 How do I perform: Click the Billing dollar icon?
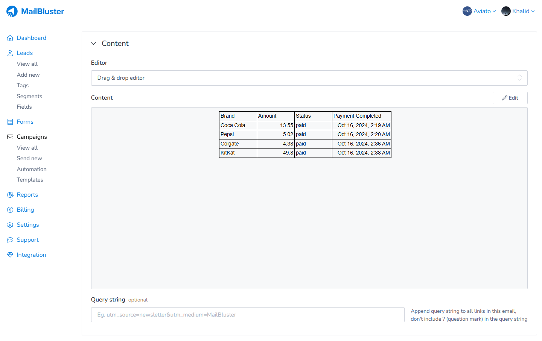(x=10, y=209)
